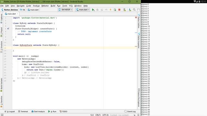The height and width of the screenshot is (116, 207).
Task: Open the Flutter Outline side panel
Action: coord(139,21)
